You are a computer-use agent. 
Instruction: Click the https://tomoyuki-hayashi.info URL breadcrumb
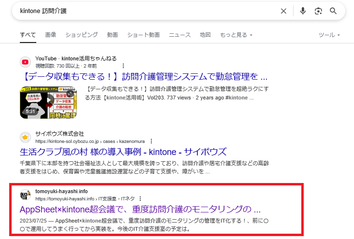click(x=85, y=198)
